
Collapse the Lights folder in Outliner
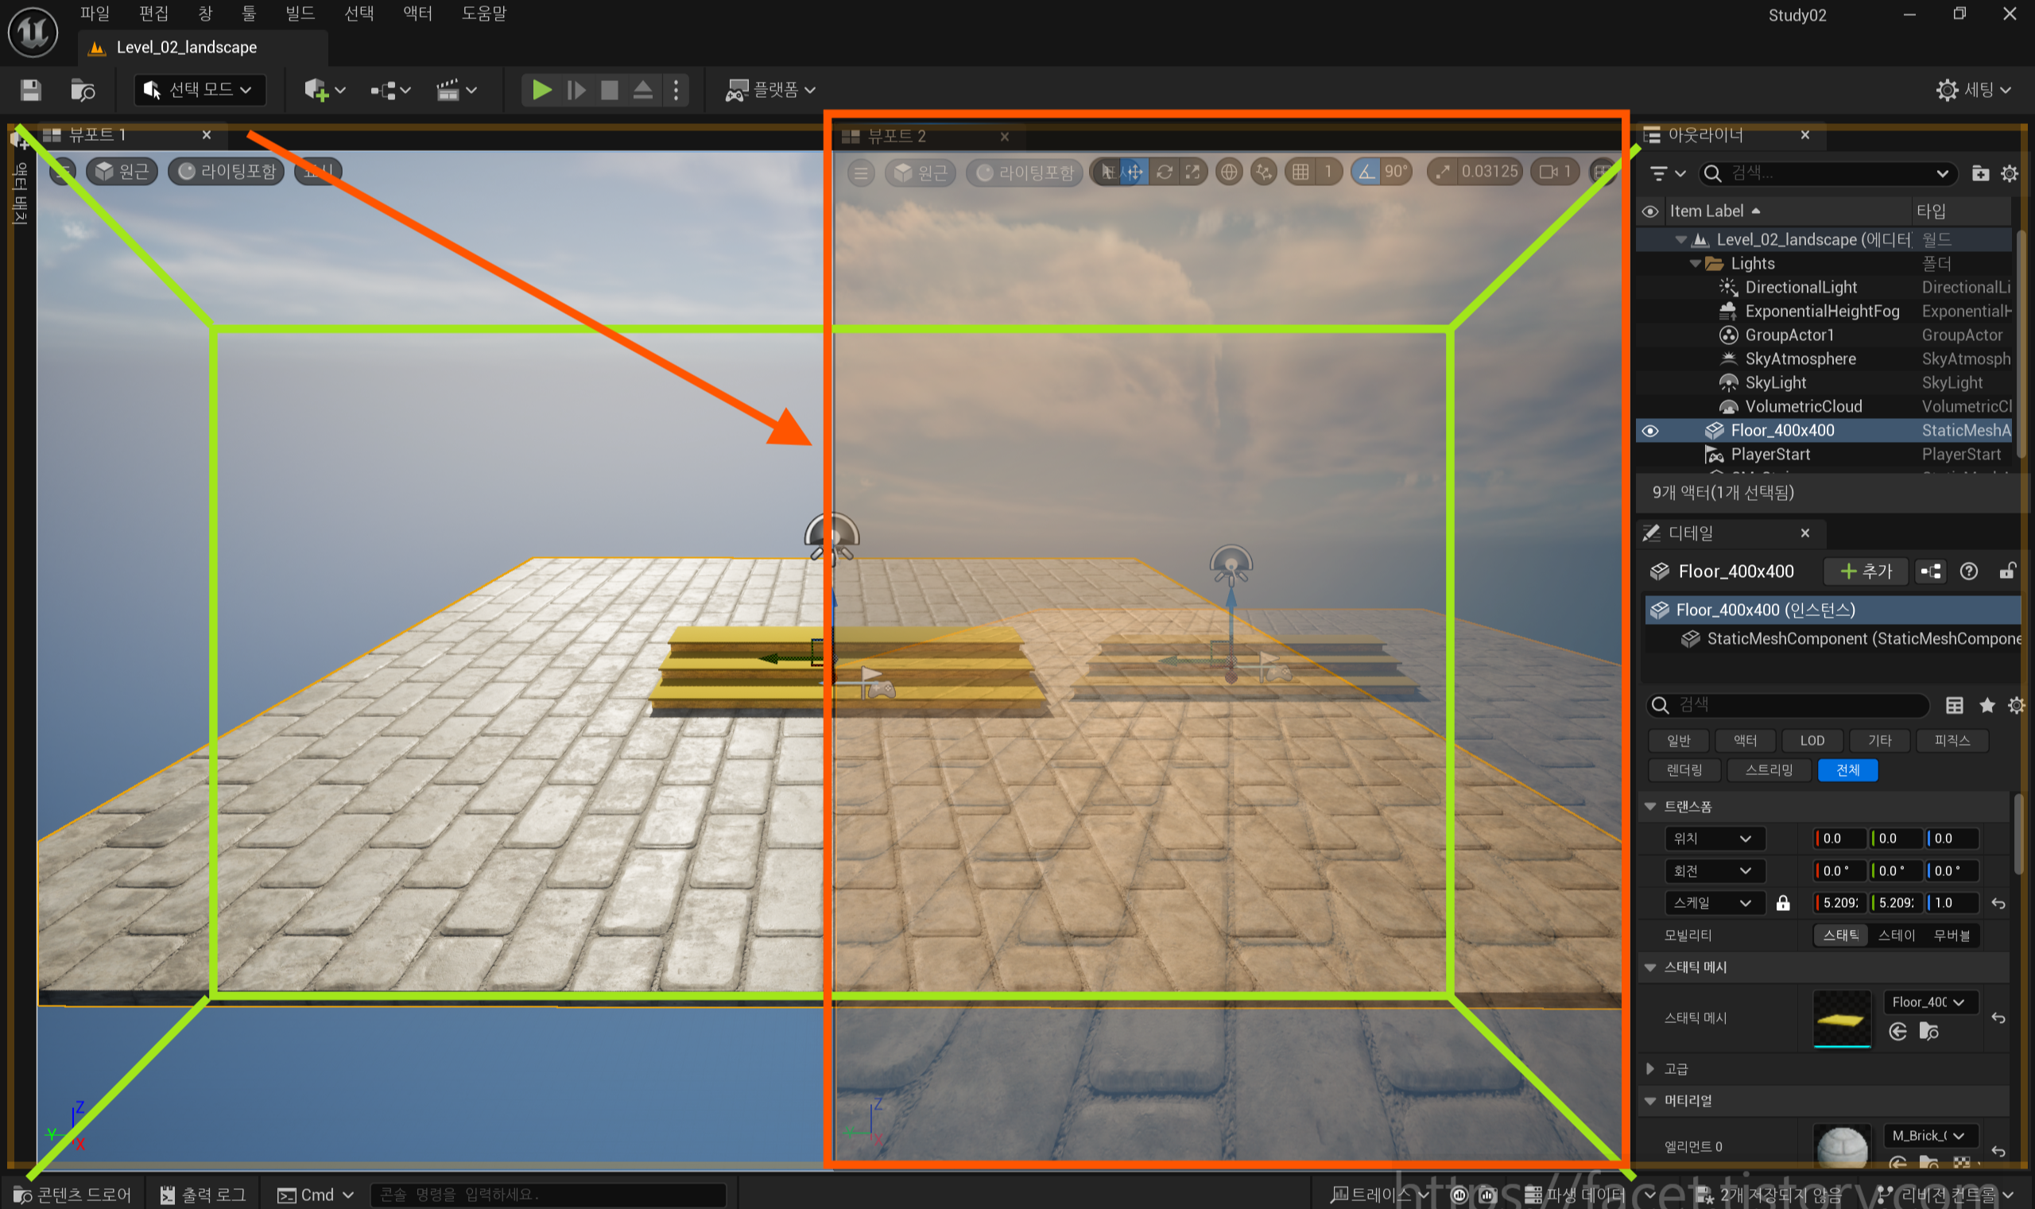(x=1696, y=264)
